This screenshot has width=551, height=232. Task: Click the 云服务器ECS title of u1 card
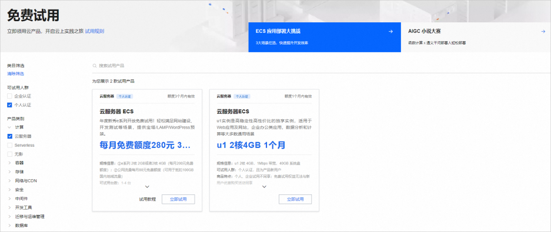pos(233,112)
